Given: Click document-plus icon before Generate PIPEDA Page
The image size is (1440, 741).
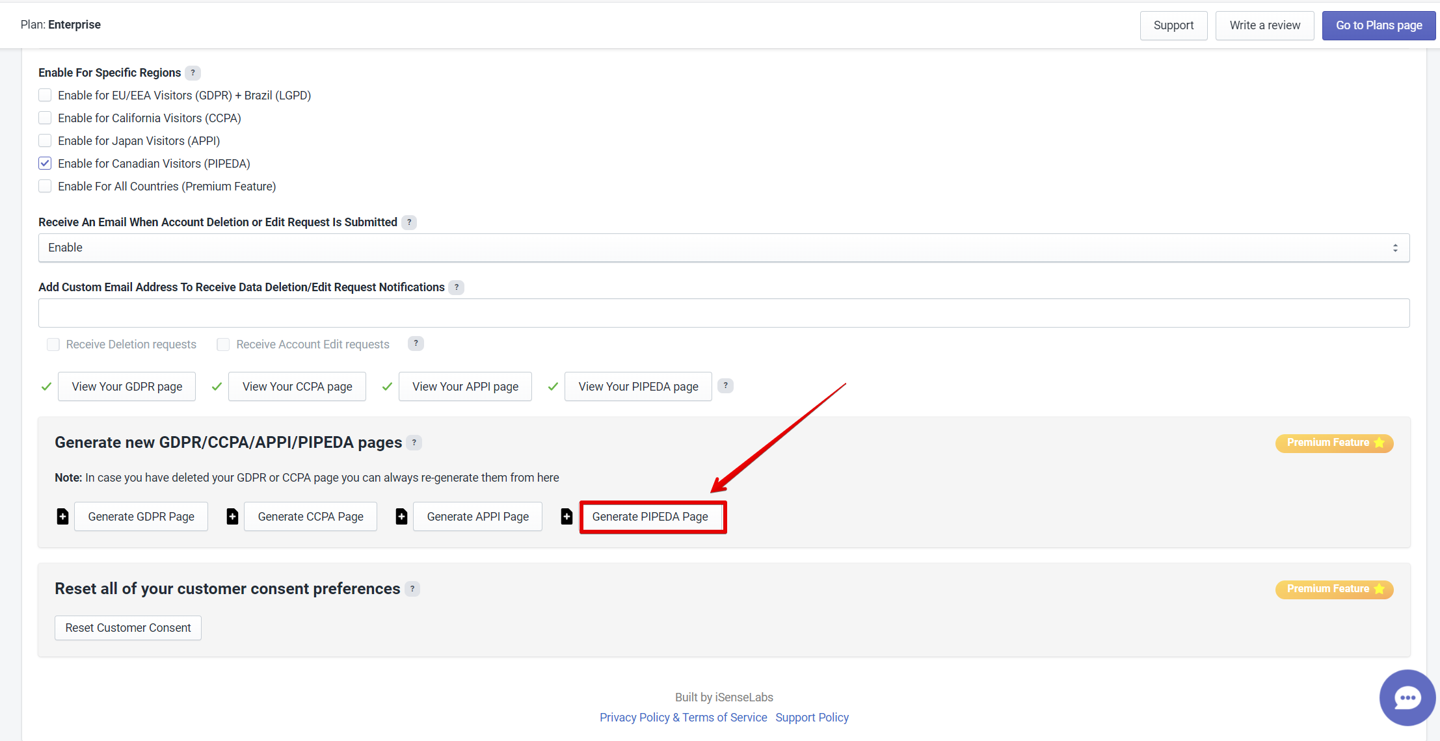Looking at the screenshot, I should point(567,517).
